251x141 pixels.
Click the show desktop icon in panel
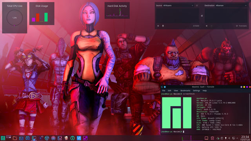206,138
